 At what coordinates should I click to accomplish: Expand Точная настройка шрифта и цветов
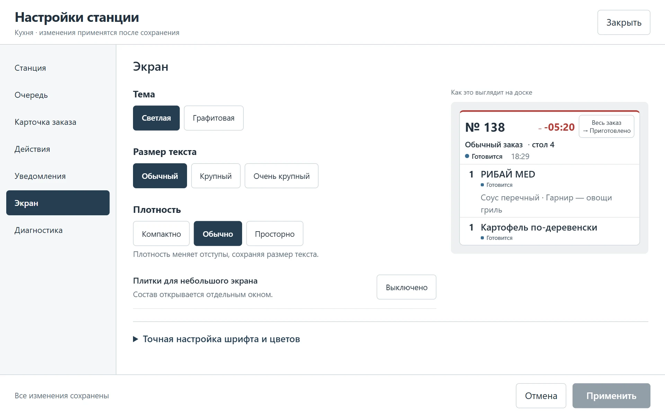tap(217, 339)
